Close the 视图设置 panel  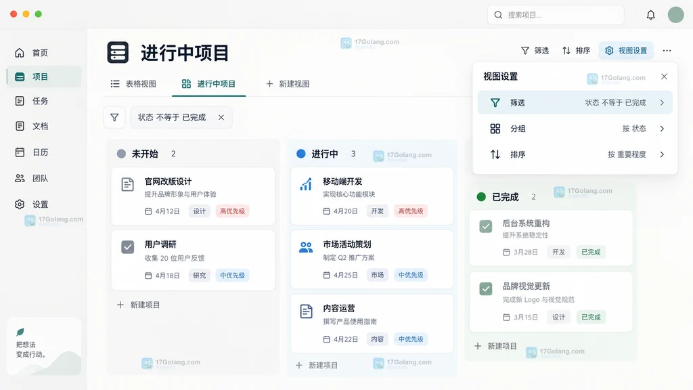click(664, 77)
